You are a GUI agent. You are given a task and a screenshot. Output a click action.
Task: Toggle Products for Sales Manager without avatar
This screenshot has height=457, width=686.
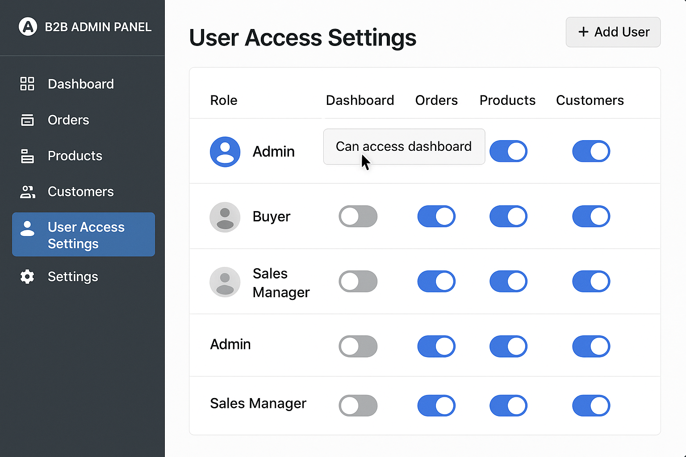tap(508, 406)
